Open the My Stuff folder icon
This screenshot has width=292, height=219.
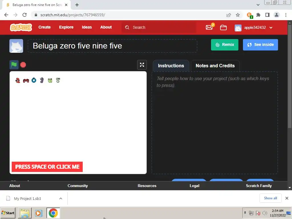(223, 28)
